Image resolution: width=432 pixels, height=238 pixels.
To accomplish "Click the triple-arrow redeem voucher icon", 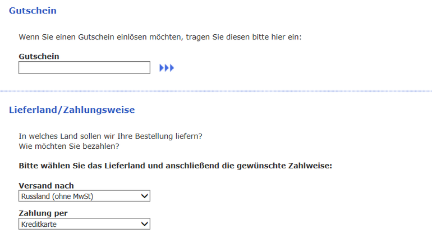I will (167, 68).
